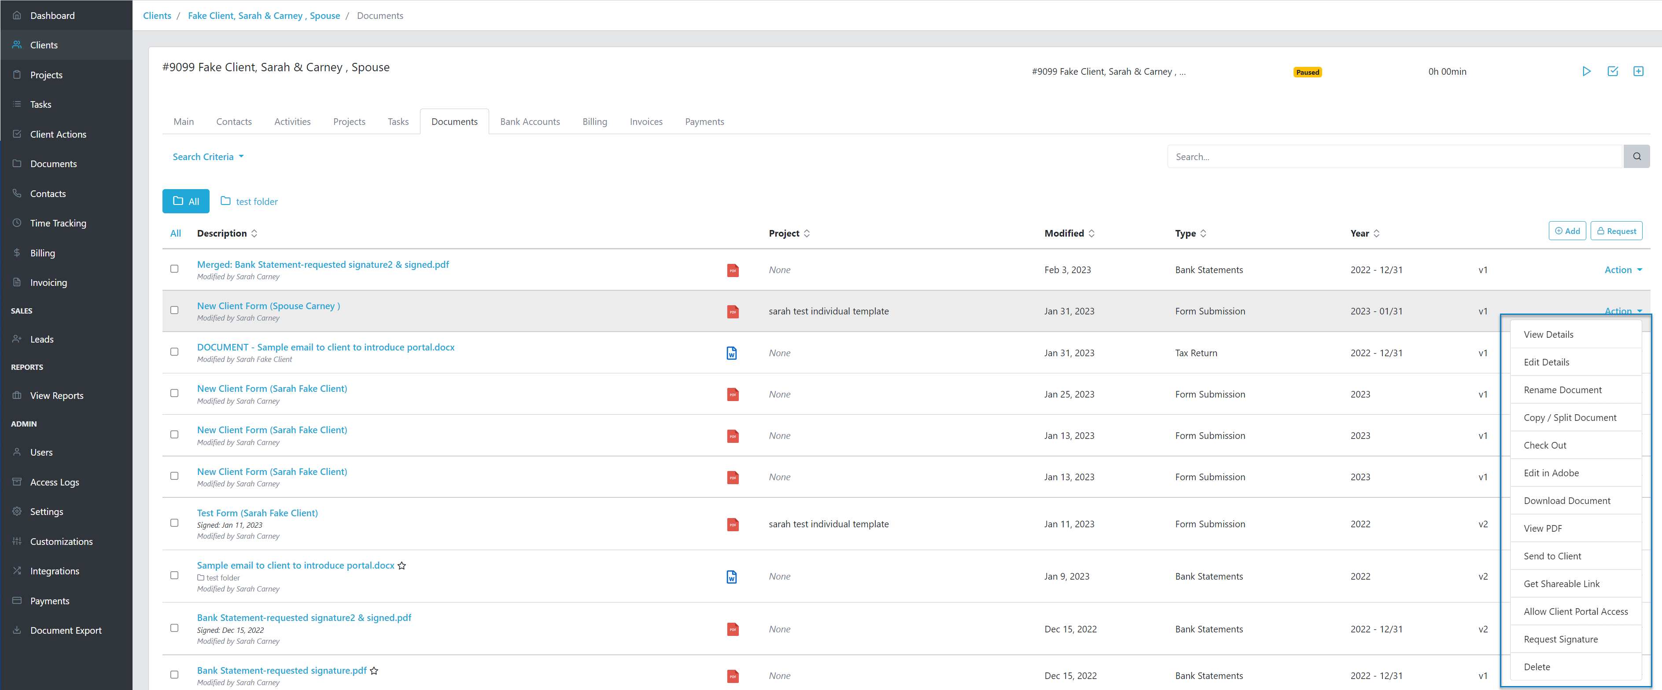Viewport: 1662px width, 690px height.
Task: Open the checkmark task icon near the timer
Action: 1613,72
